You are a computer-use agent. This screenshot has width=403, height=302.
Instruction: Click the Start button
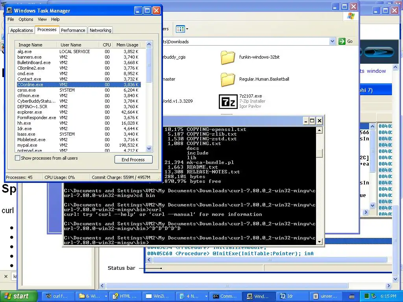tap(19, 296)
